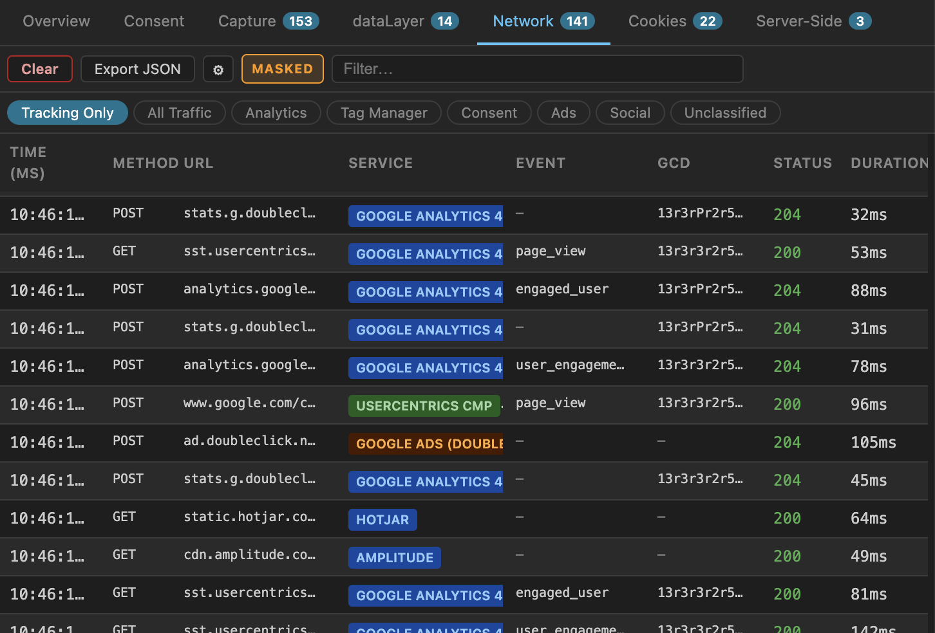Viewport: 935px width, 633px height.
Task: Toggle the All Traffic filter
Action: point(180,113)
